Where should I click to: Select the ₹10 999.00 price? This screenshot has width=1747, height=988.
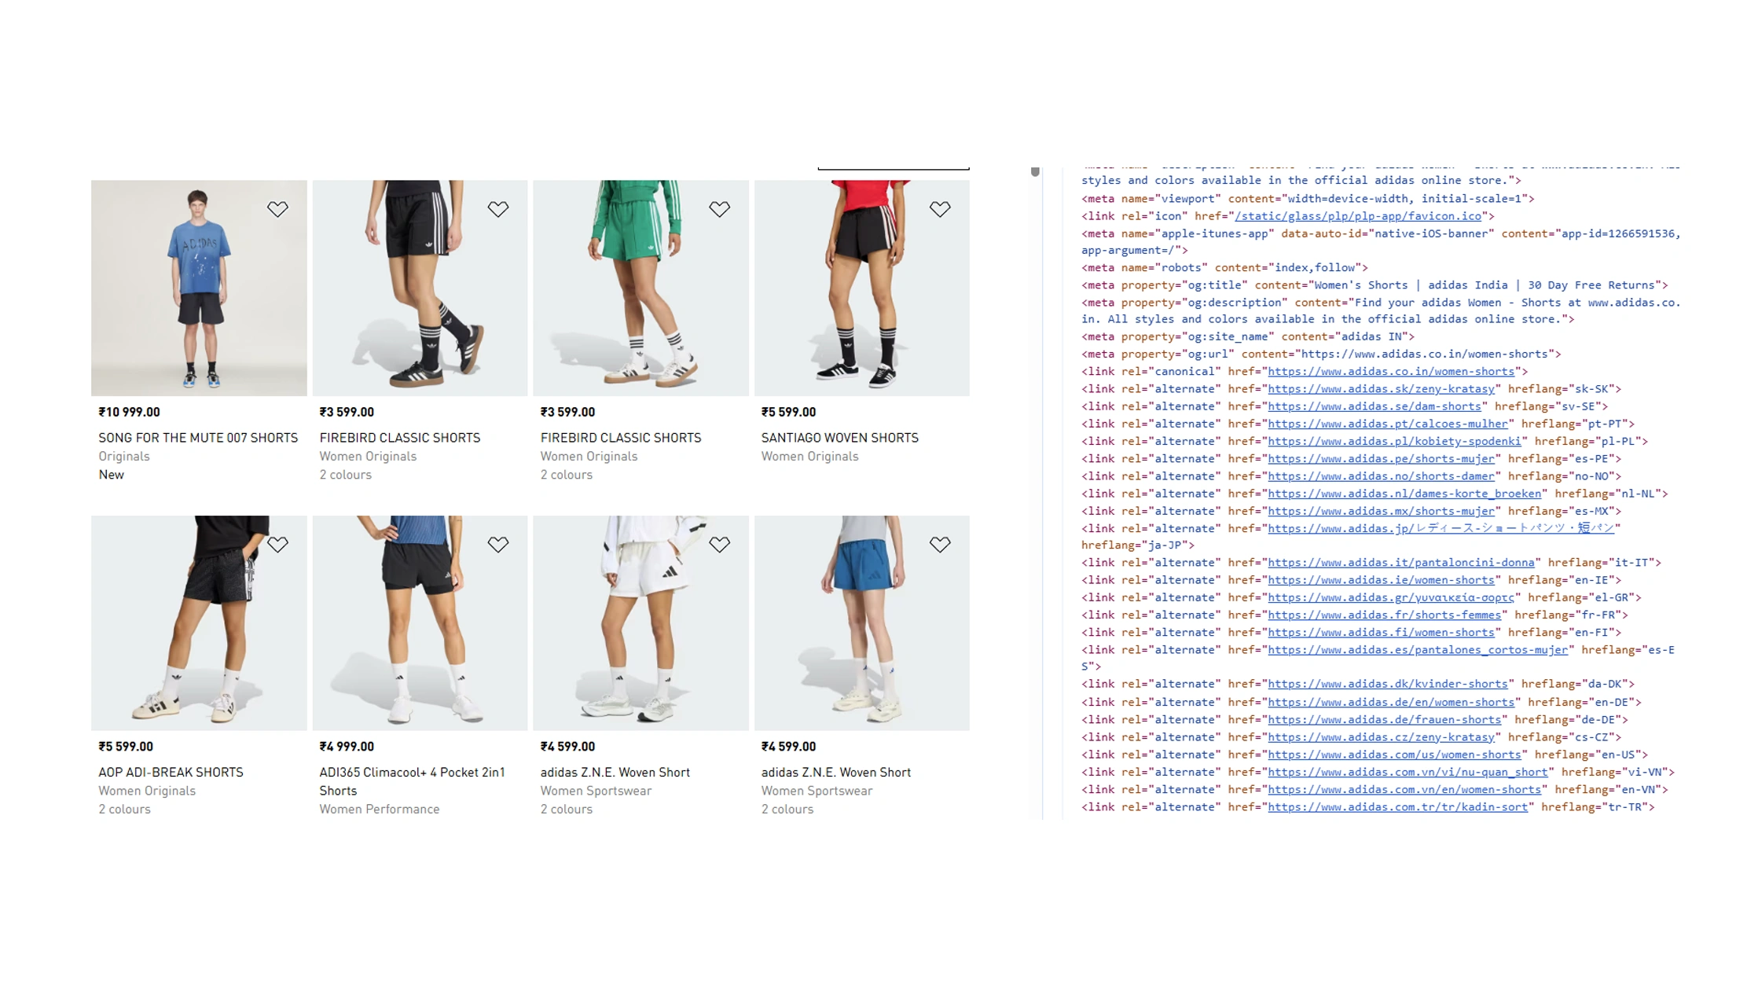[129, 412]
